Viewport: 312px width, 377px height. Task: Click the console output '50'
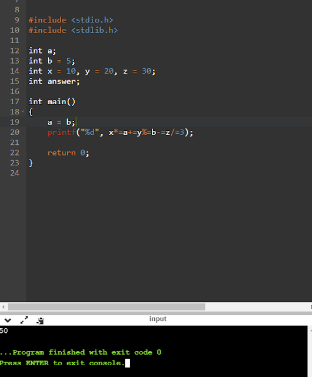tap(4, 330)
